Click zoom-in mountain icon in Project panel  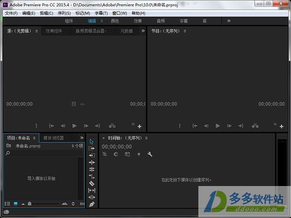(65, 203)
